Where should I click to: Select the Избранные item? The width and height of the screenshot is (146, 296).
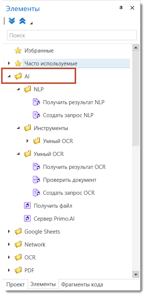click(x=39, y=51)
